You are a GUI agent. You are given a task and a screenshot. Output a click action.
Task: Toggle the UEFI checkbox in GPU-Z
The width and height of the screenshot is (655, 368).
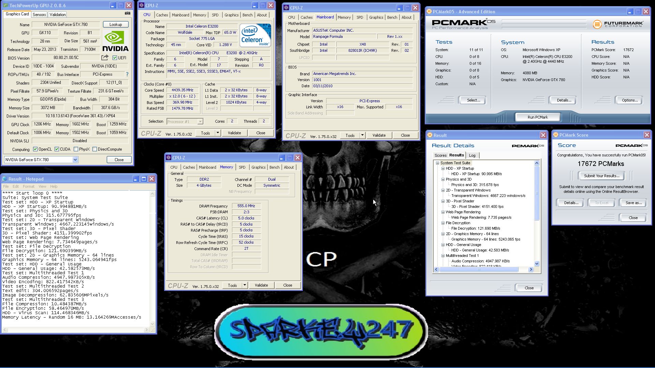115,58
